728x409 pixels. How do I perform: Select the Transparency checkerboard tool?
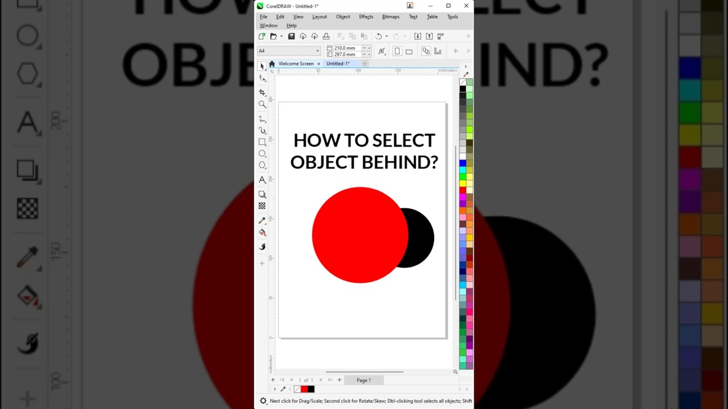point(262,206)
